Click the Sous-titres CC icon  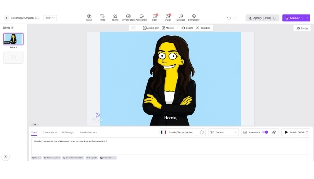[x=245, y=132]
